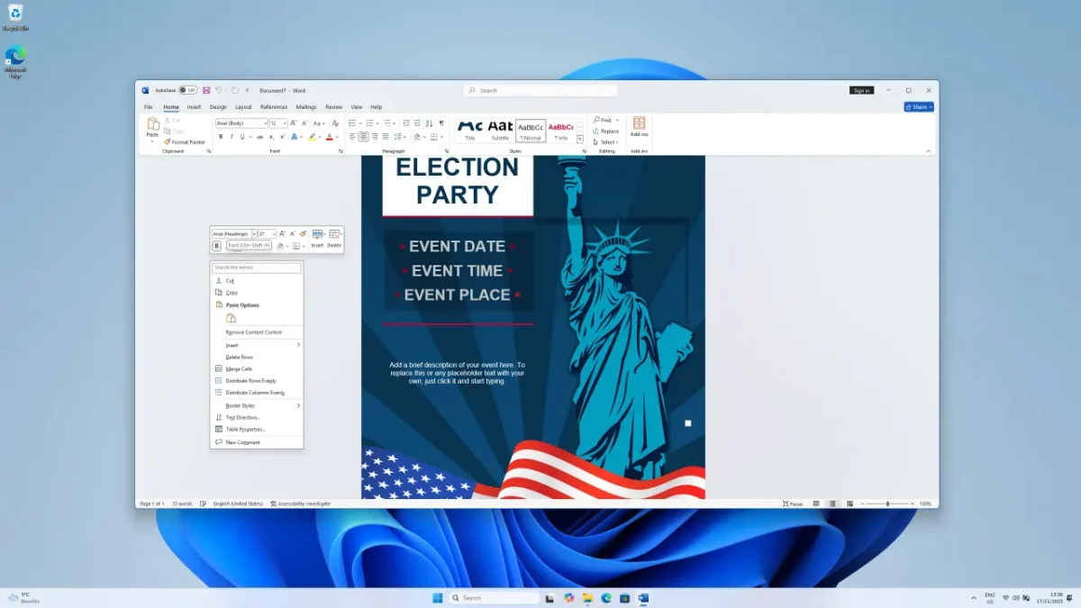Click the zoom slider in the status bar
Viewport: 1081px width, 608px height.
pos(887,504)
